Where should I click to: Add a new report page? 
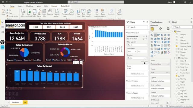(25, 102)
